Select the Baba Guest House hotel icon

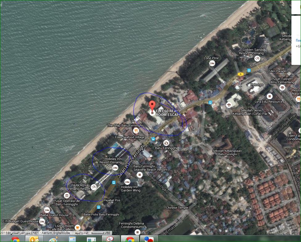(47, 210)
